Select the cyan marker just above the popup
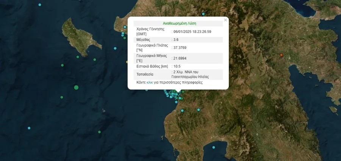This screenshot has height=161, width=341. pyautogui.click(x=203, y=14)
